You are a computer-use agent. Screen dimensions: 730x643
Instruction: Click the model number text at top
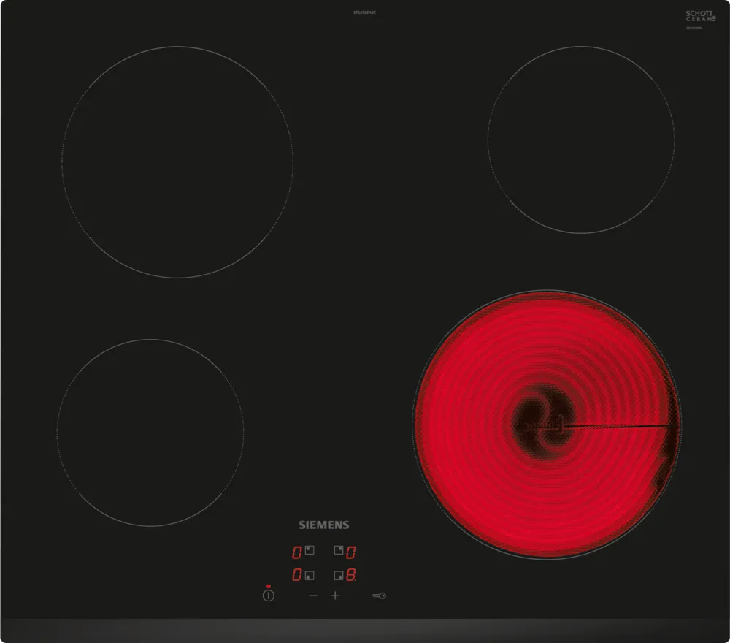[x=364, y=12]
